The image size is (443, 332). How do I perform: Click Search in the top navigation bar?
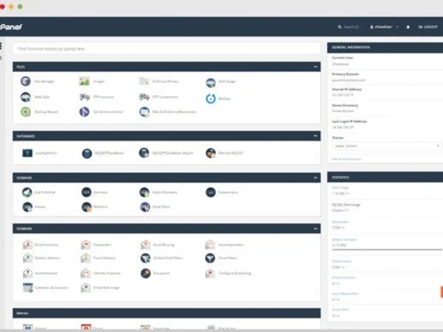click(x=345, y=27)
